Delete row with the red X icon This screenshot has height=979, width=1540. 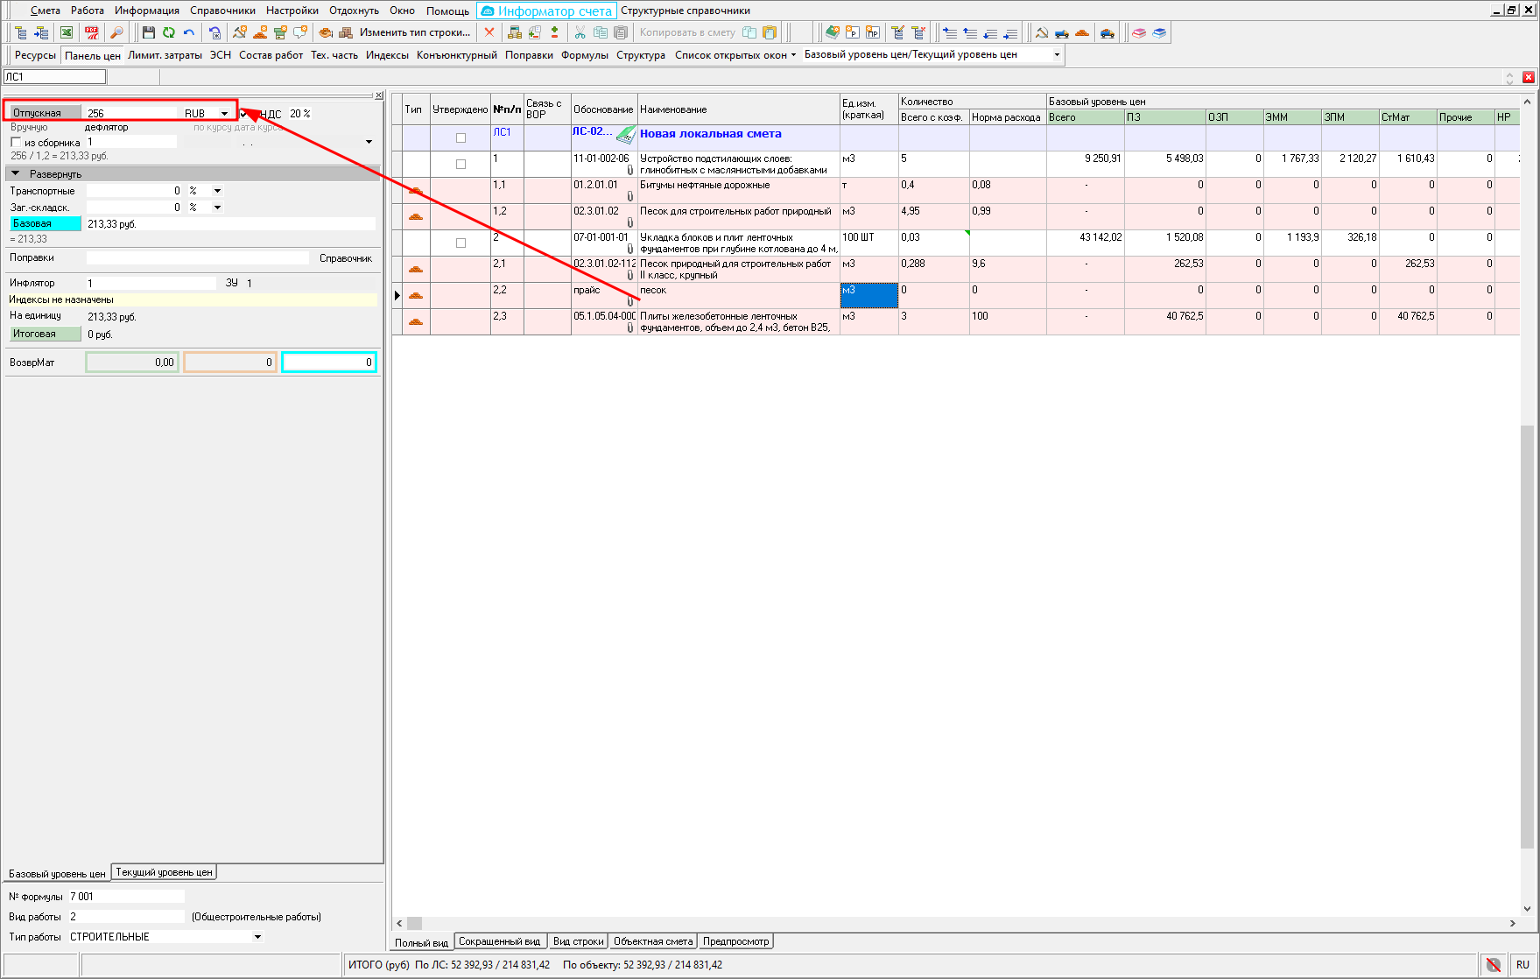pyautogui.click(x=489, y=33)
